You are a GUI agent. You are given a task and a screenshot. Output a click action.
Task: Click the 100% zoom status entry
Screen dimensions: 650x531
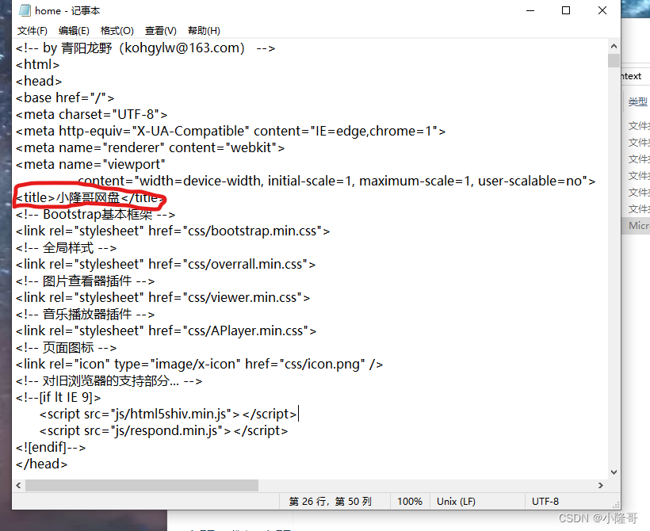410,502
